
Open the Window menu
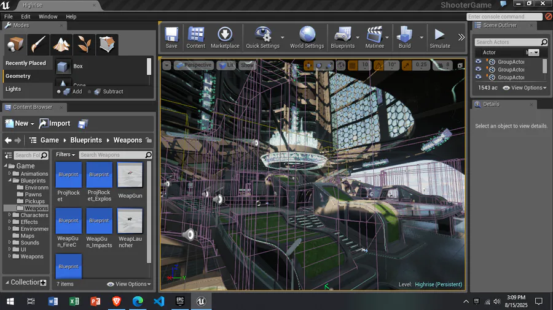point(48,17)
